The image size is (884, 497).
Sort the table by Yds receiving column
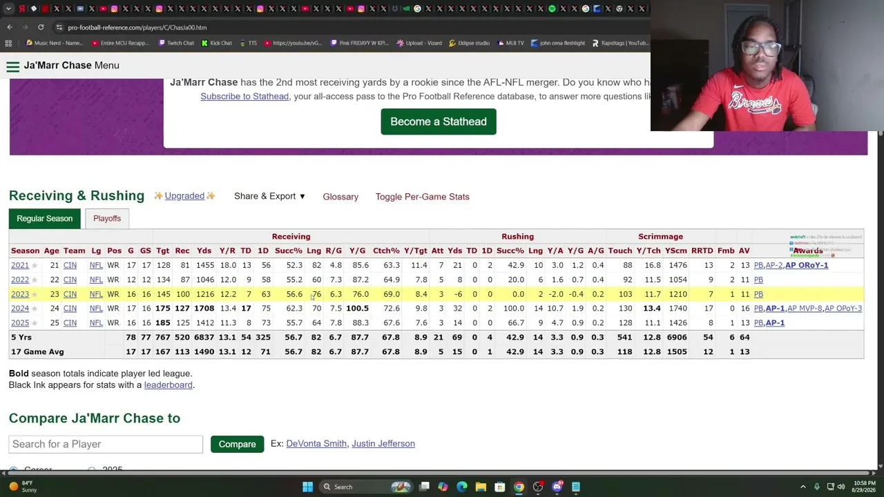(x=204, y=251)
